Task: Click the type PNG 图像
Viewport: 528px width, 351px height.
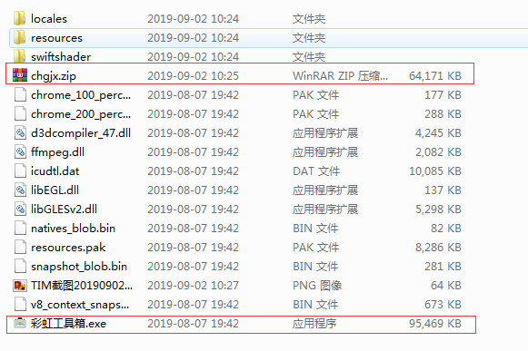Action: [x=317, y=286]
